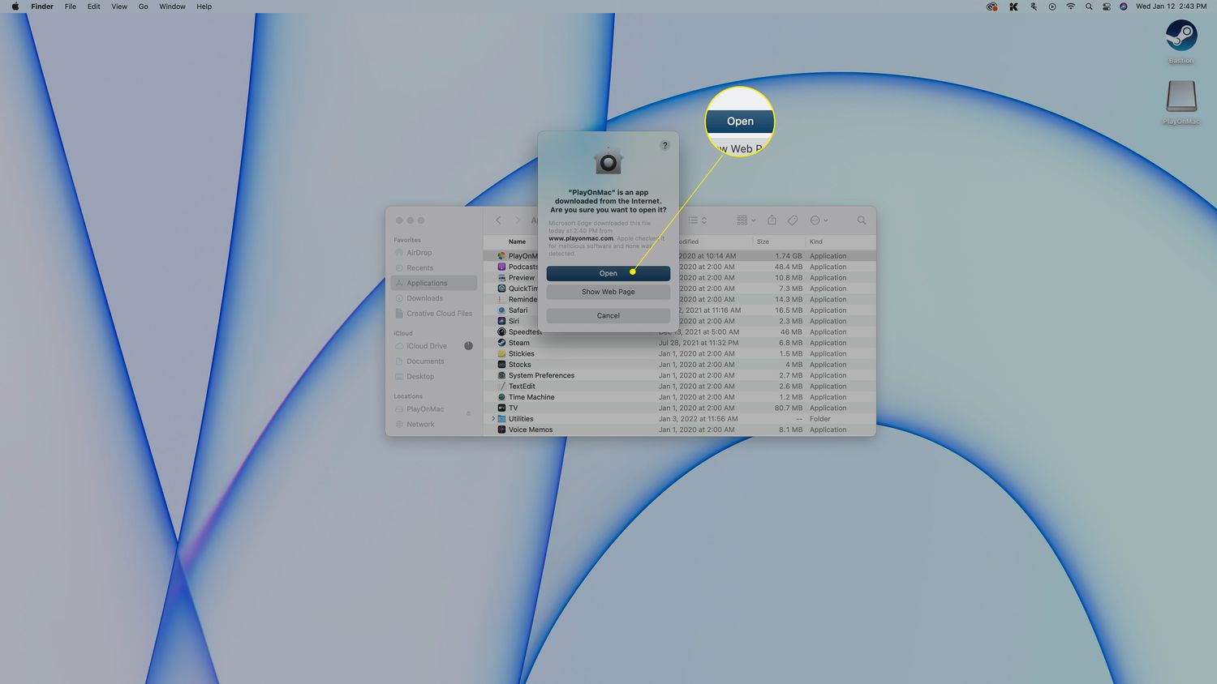Open the list view switcher dropdown
The image size is (1217, 684).
697,220
